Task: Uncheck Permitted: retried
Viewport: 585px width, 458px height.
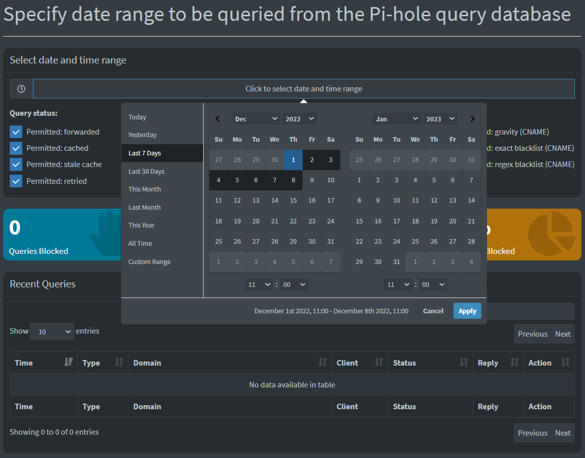Action: click(x=16, y=181)
